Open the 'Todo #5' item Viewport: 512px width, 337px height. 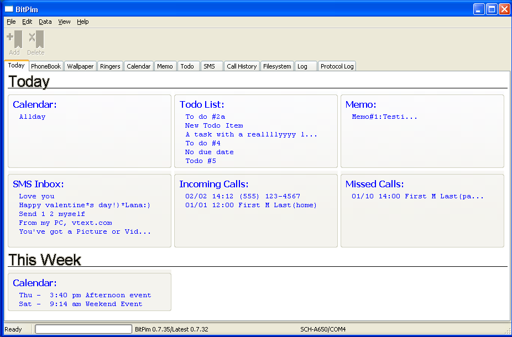point(201,161)
